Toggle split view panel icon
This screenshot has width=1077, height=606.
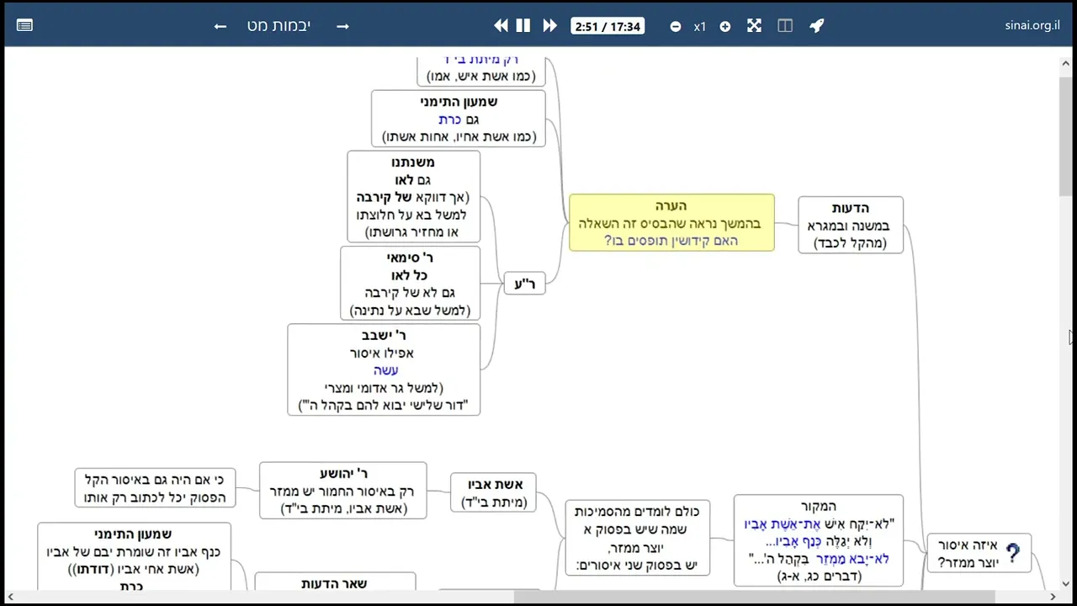785,26
